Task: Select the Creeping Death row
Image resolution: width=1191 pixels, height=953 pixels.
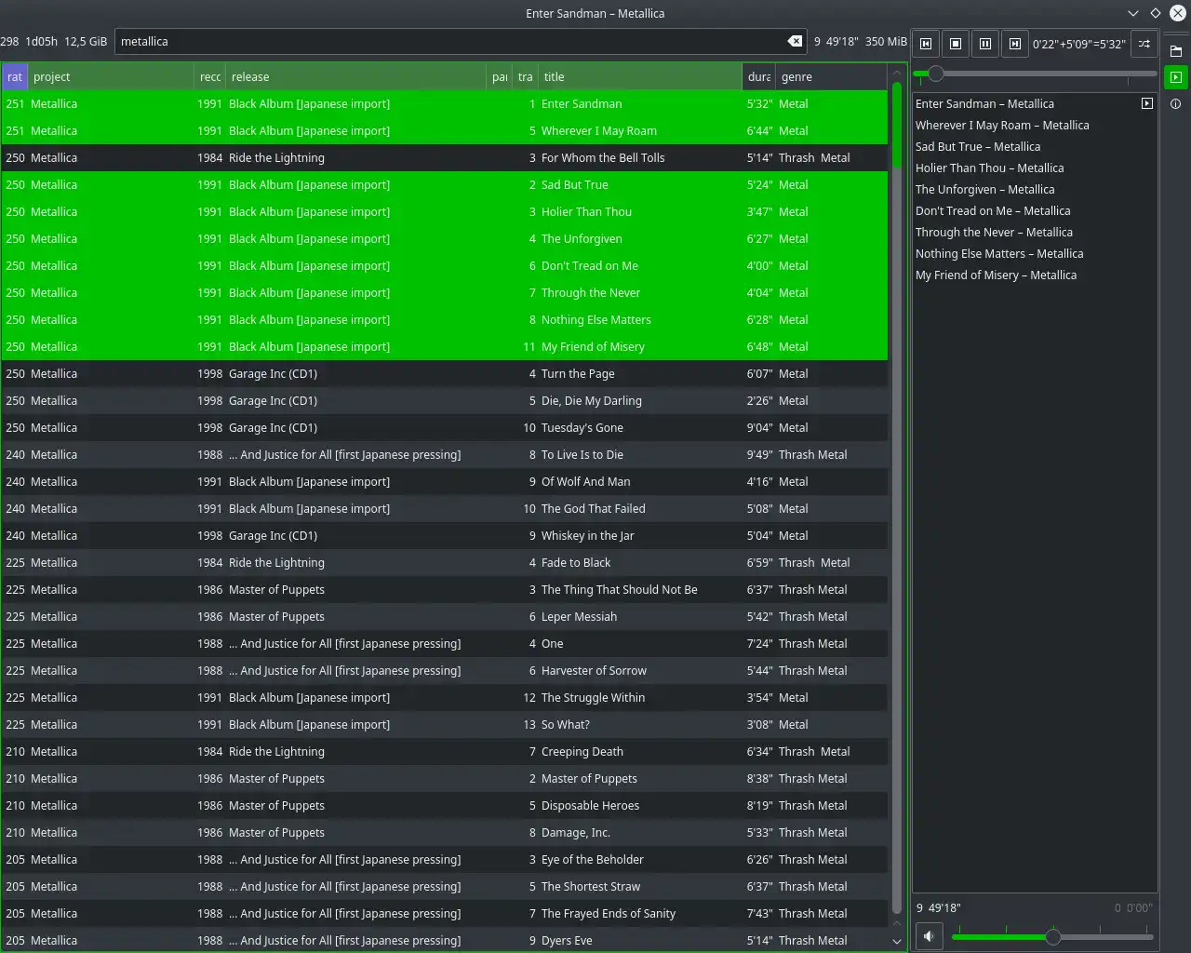Action: coord(445,751)
